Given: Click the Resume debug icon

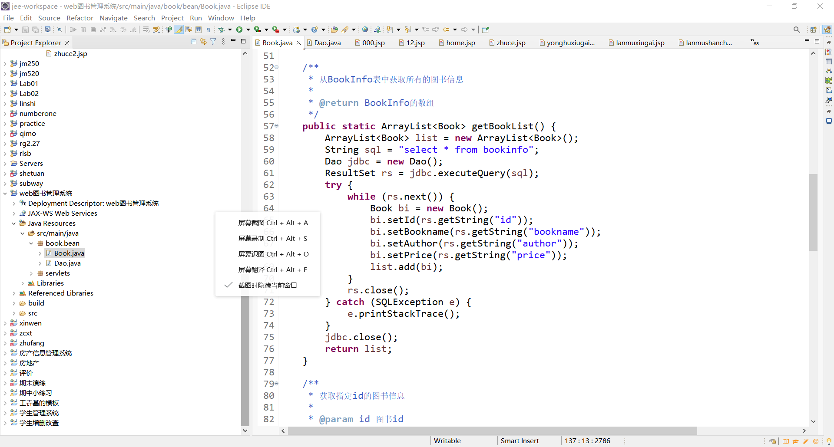Looking at the screenshot, I should click(x=73, y=30).
